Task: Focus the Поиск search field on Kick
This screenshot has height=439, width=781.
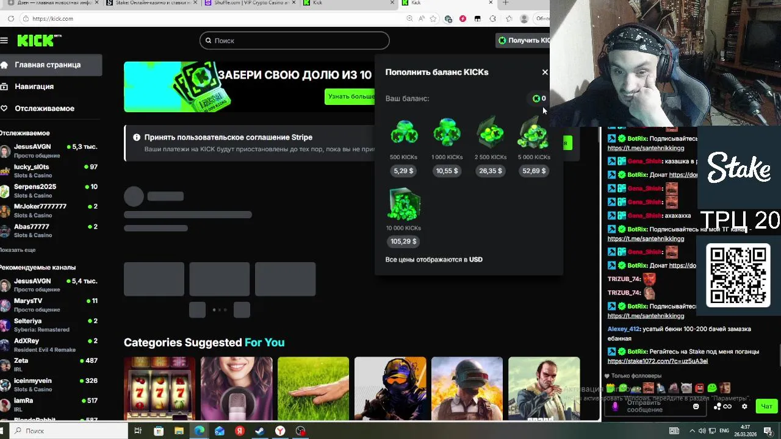Action: coord(294,40)
